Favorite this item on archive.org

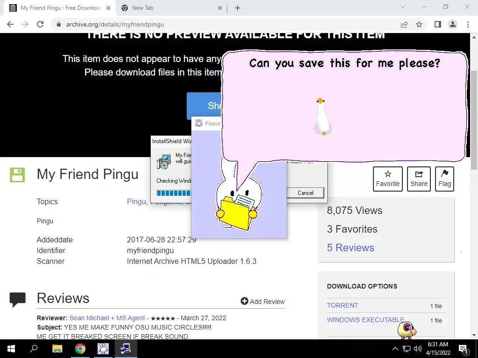(387, 179)
